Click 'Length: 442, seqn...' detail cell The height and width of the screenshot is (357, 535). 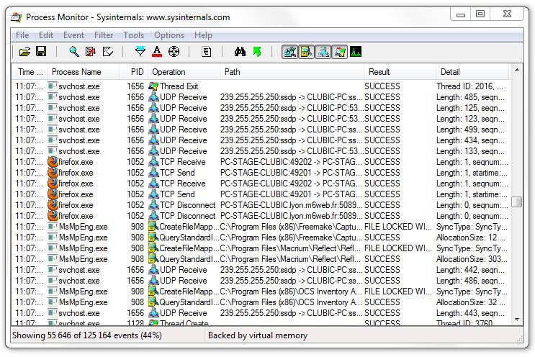coord(470,270)
